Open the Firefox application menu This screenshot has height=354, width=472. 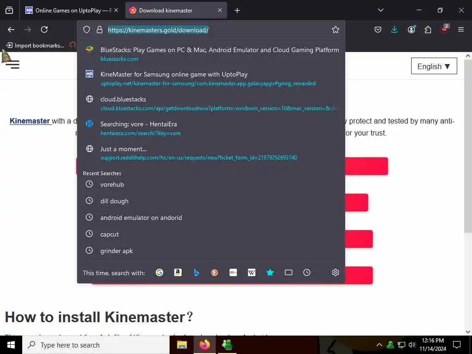coord(461,29)
